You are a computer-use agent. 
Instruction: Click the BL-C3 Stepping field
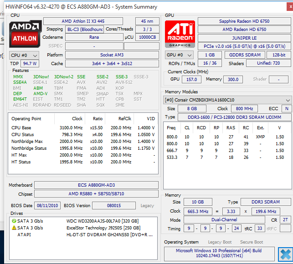[x=85, y=30]
